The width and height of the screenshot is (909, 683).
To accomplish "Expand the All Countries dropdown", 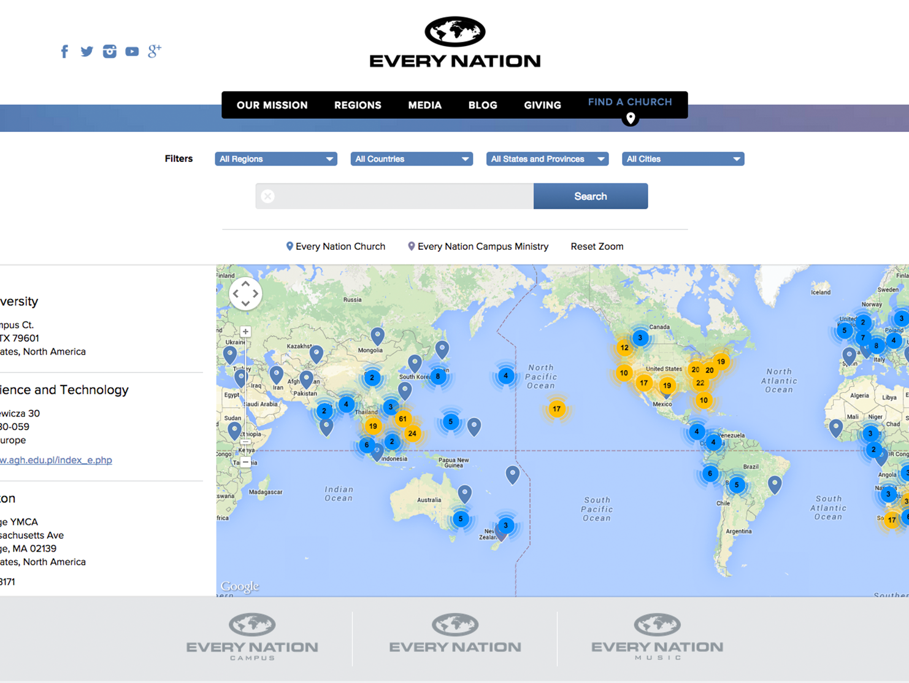I will pyautogui.click(x=412, y=159).
